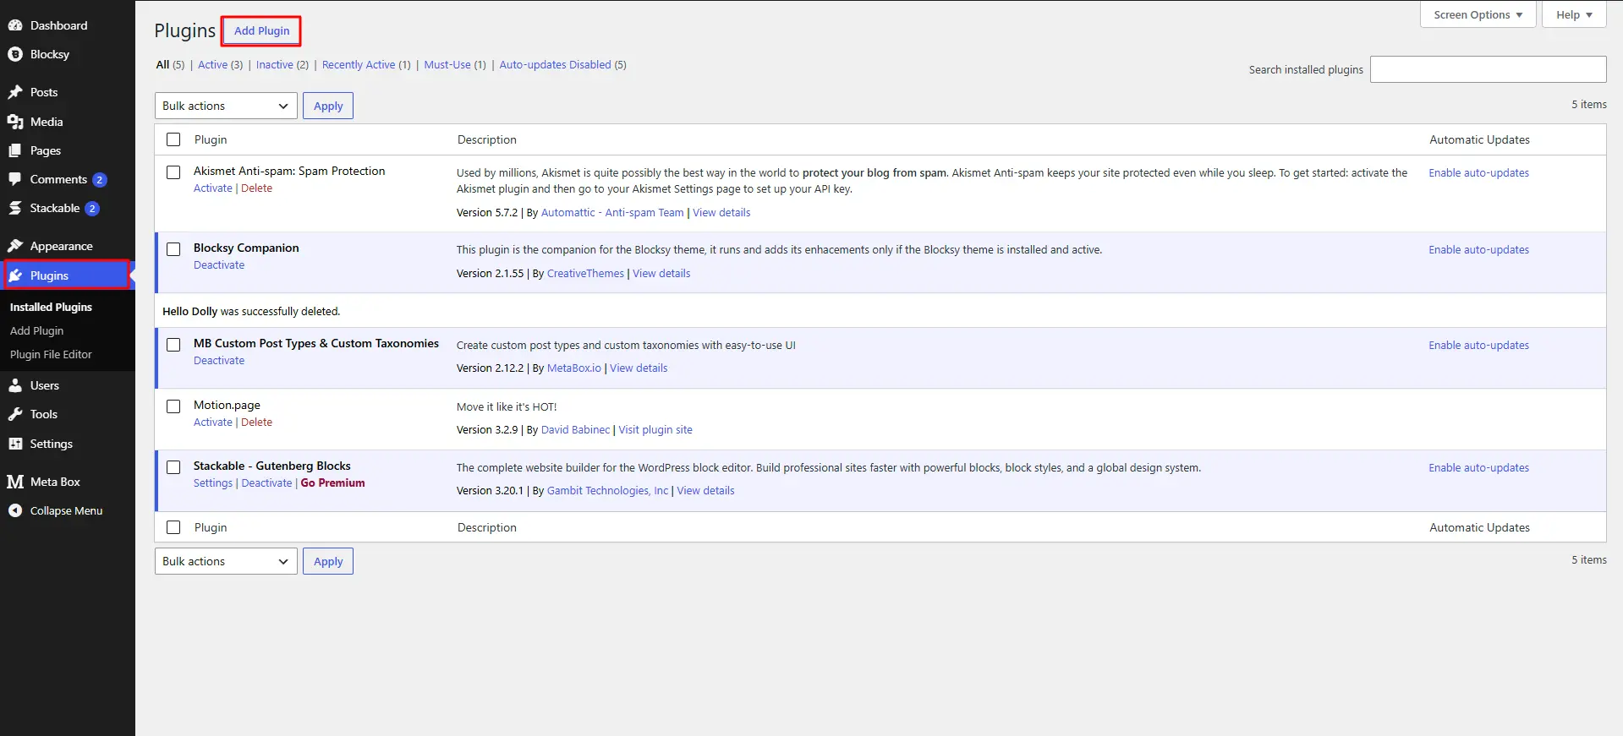Click the Media library icon
Image resolution: width=1623 pixels, height=736 pixels.
click(x=15, y=122)
